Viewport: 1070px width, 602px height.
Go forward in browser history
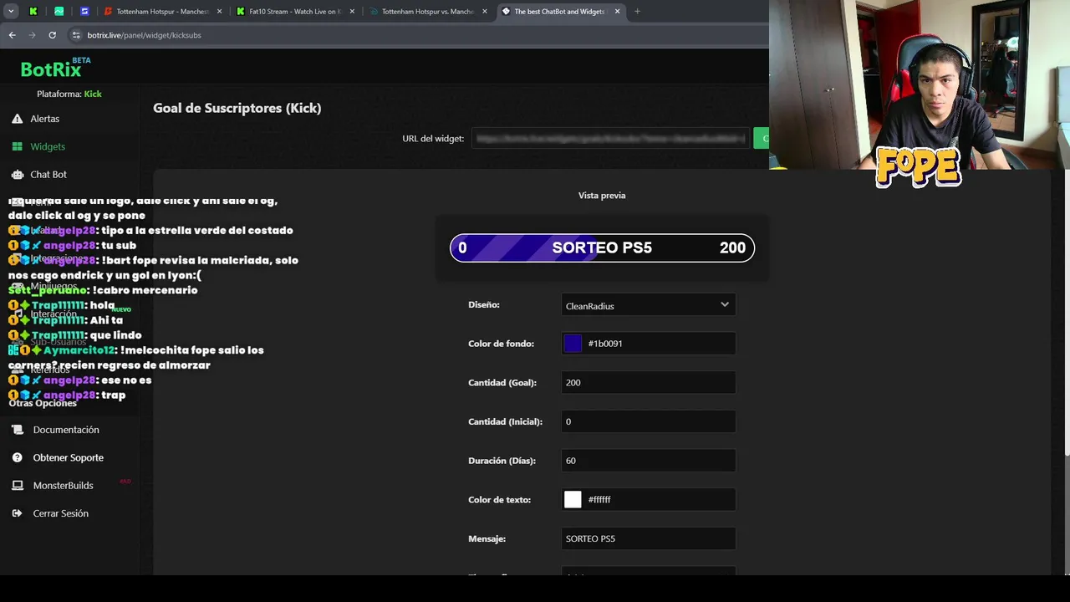point(32,35)
